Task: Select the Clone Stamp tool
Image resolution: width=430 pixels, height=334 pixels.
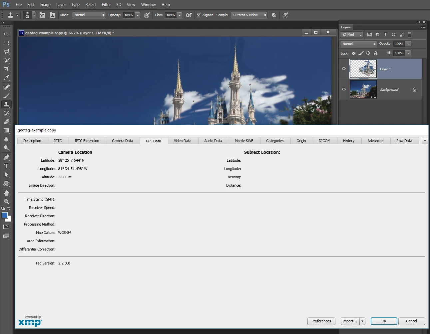Action: coord(6,104)
